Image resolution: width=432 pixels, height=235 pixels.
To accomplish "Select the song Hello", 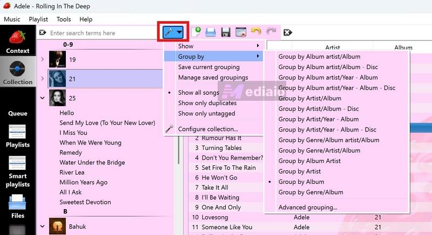I will 66,113.
